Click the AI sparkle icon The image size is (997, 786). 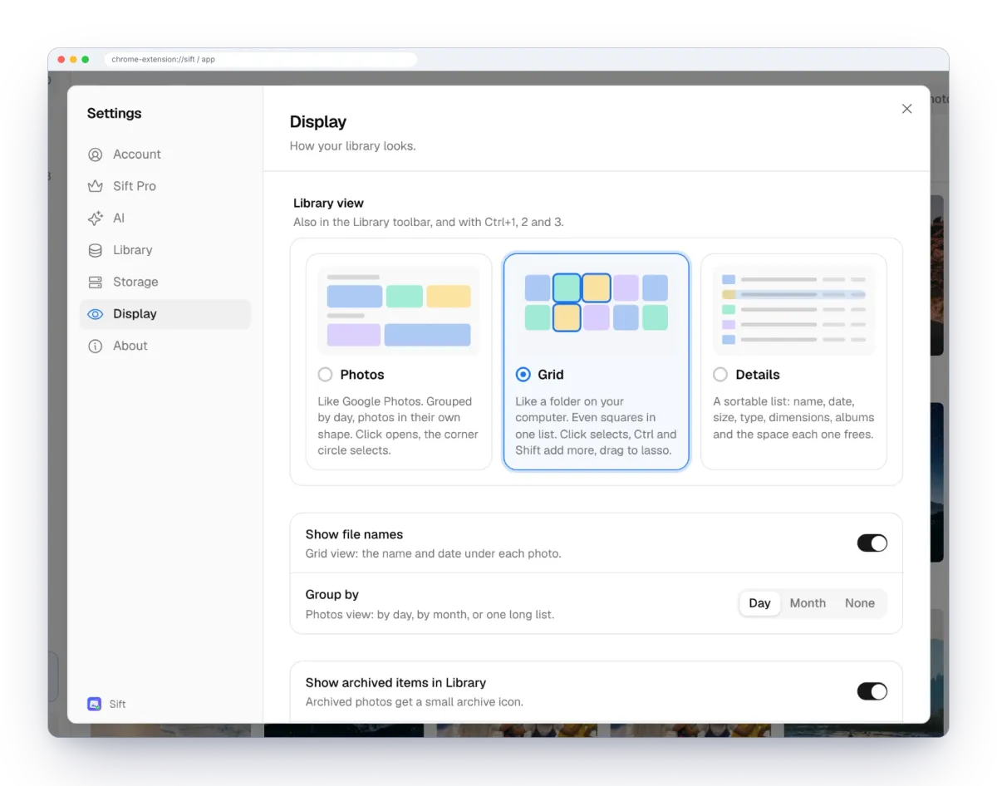click(96, 219)
